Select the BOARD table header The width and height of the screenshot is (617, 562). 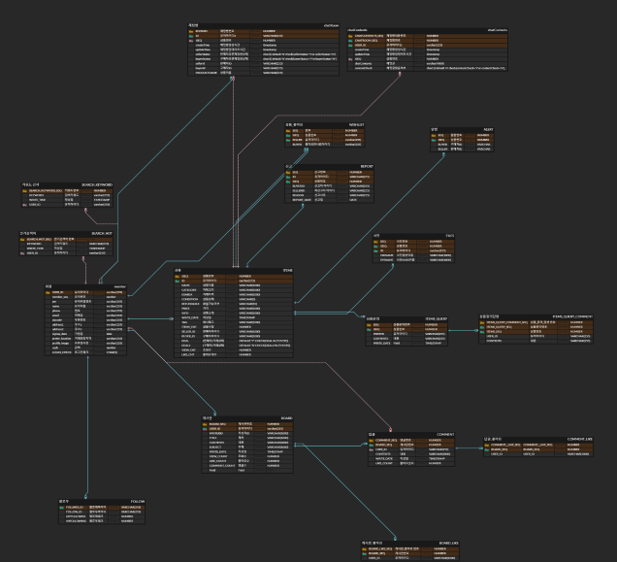pos(247,418)
